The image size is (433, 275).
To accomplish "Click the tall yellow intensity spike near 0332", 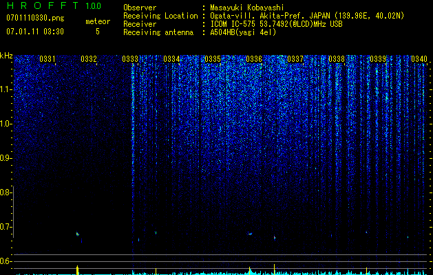I will tap(78, 269).
